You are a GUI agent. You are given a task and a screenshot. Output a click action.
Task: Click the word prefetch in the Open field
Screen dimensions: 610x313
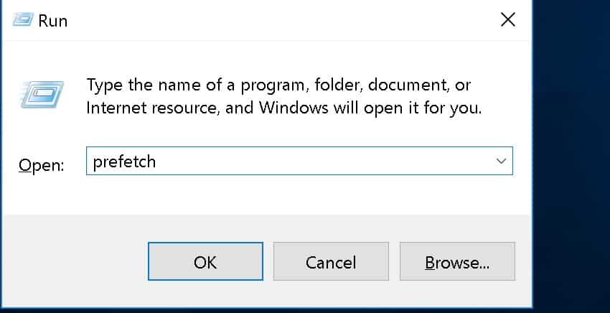[x=124, y=162]
